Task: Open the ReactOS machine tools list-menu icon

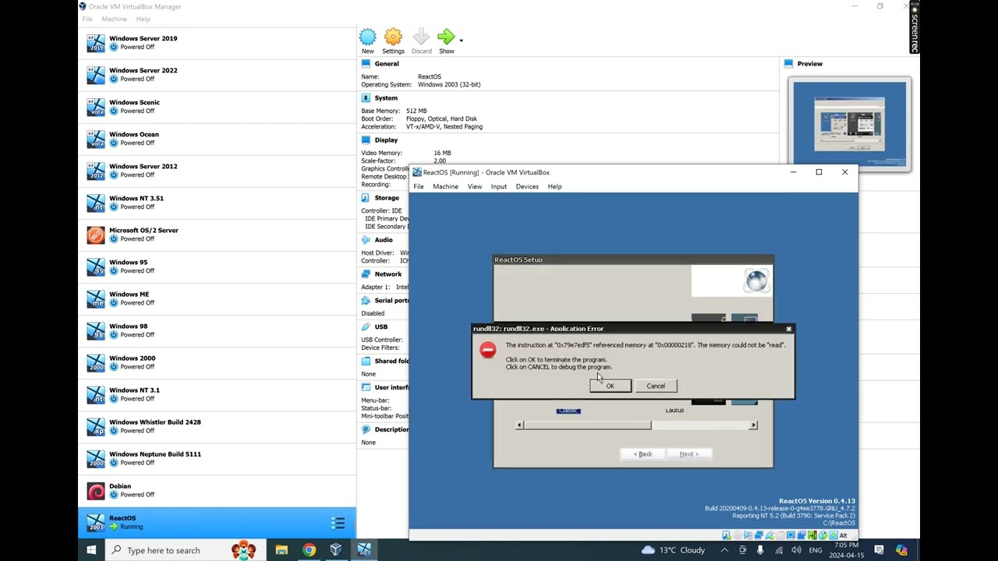Action: [x=338, y=523]
